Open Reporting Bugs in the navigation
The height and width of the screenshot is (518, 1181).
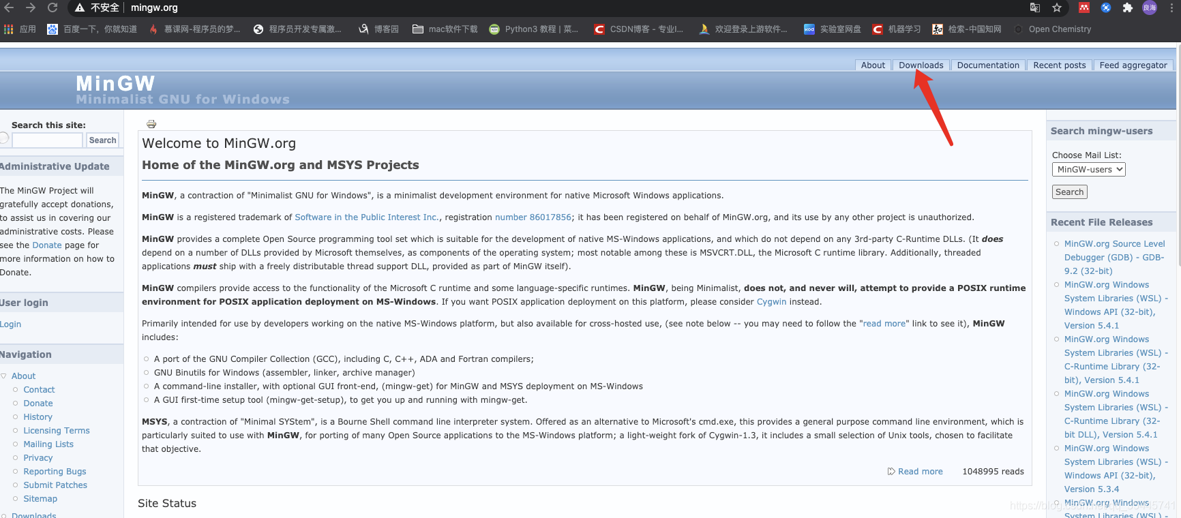coord(55,472)
